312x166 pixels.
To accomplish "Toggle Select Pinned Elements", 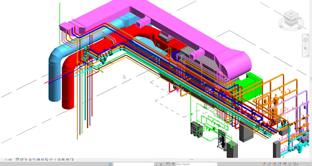I will [274, 164].
